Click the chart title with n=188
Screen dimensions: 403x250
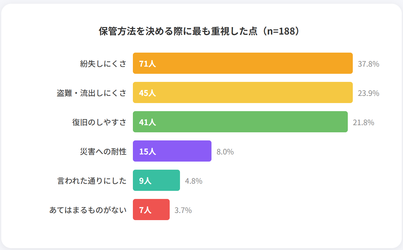click(x=201, y=31)
